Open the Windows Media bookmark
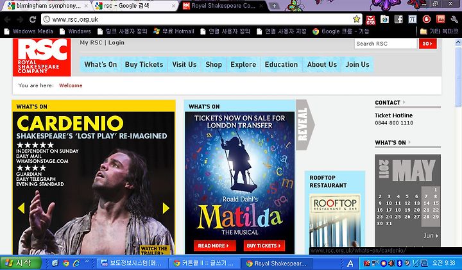462x270 pixels. tap(29, 31)
